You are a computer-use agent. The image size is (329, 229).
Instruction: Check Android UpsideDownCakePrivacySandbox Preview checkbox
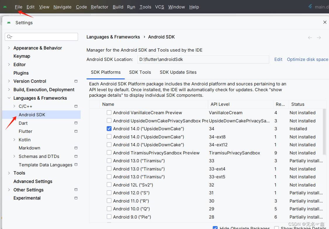pyautogui.click(x=109, y=120)
